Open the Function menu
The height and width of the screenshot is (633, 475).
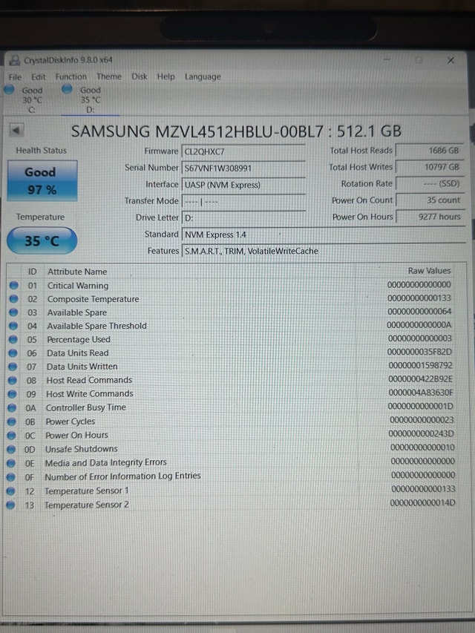[71, 76]
